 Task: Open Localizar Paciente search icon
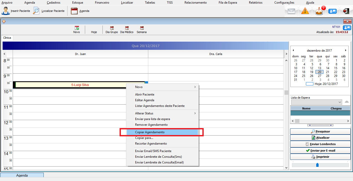tap(36, 11)
